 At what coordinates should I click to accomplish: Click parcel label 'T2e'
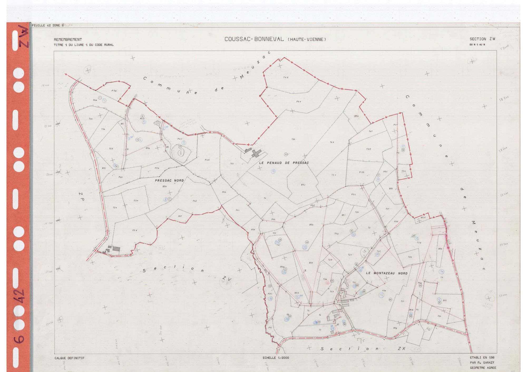409,257
